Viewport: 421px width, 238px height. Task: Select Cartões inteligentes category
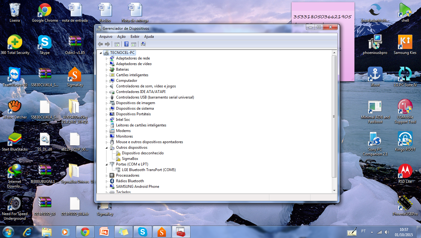coord(132,75)
